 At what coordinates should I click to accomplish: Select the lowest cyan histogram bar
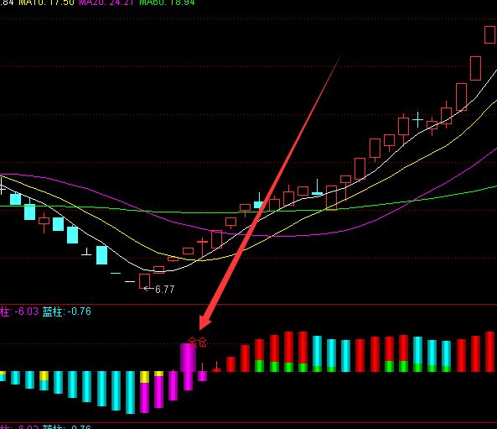pyautogui.click(x=130, y=392)
